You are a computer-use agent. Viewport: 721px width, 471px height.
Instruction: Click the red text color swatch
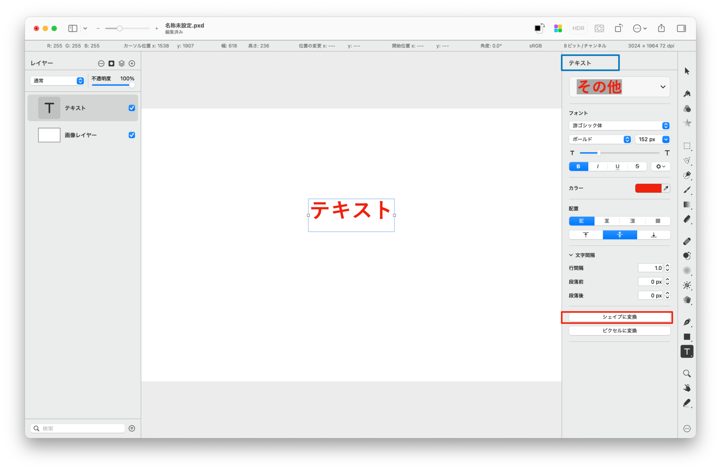pos(648,188)
